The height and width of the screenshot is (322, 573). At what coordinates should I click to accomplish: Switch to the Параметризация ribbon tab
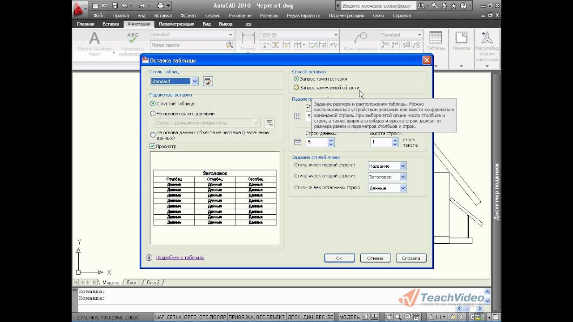[x=176, y=24]
